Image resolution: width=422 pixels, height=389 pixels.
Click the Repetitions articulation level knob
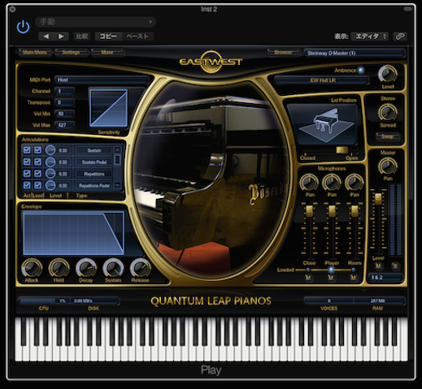(50, 174)
